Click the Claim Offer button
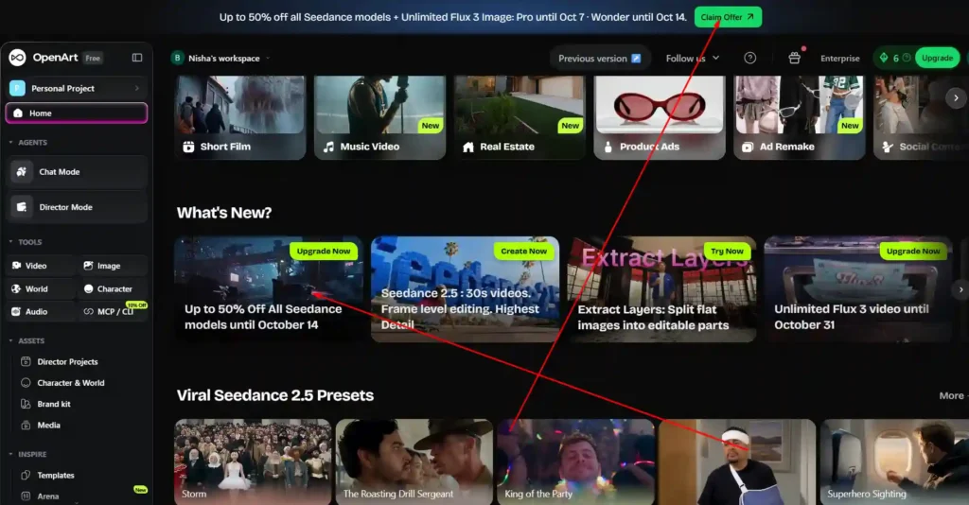 click(728, 17)
